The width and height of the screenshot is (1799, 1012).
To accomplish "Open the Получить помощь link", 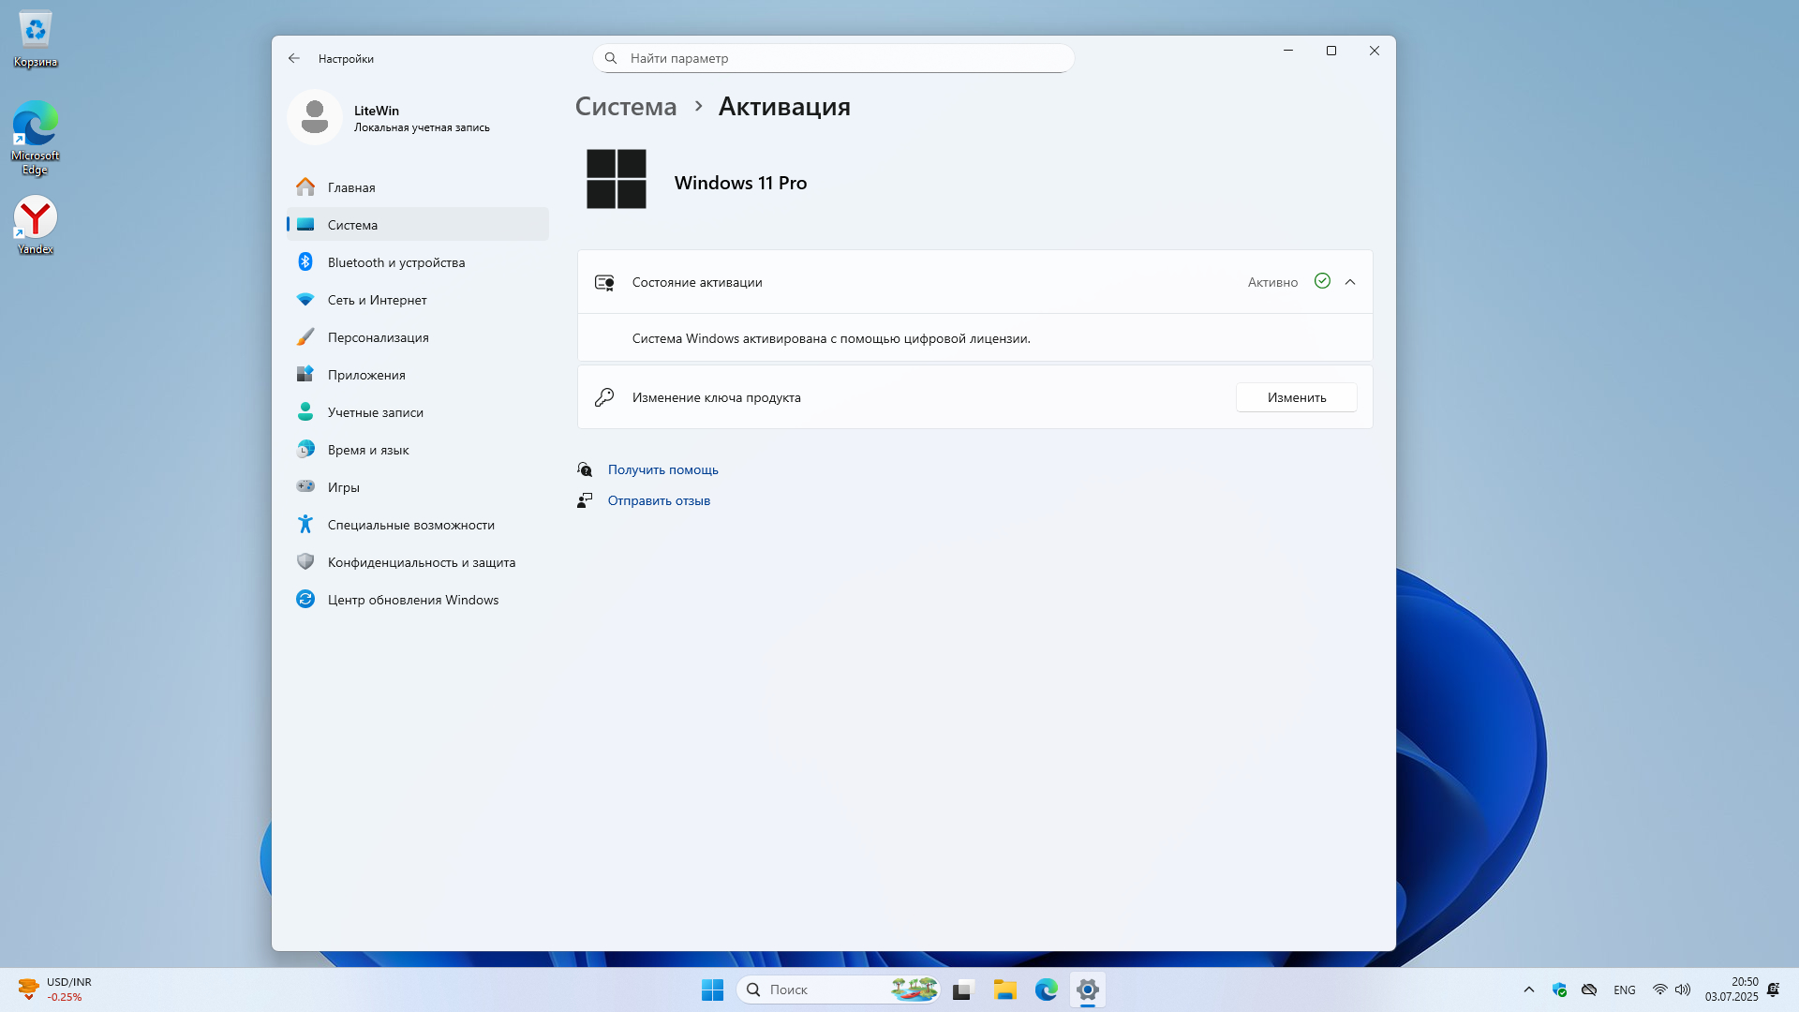I will [x=662, y=469].
